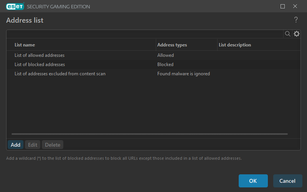Click the 'Allowed' address type cell
The width and height of the screenshot is (307, 192).
click(x=165, y=55)
